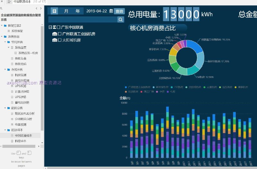
Task: Toggle purple 七所 legend dot
Action: (x=167, y=92)
